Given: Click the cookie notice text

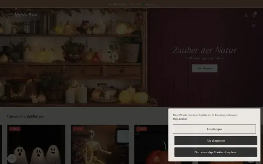Looking at the screenshot, I should coord(205,115).
